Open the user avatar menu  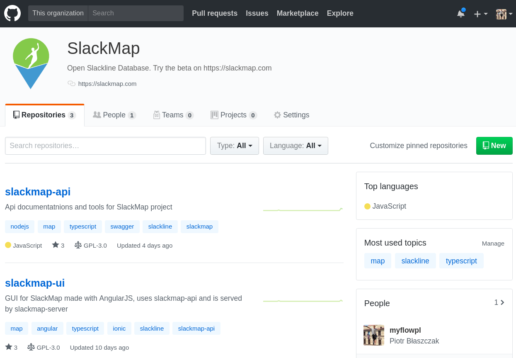pos(504,14)
